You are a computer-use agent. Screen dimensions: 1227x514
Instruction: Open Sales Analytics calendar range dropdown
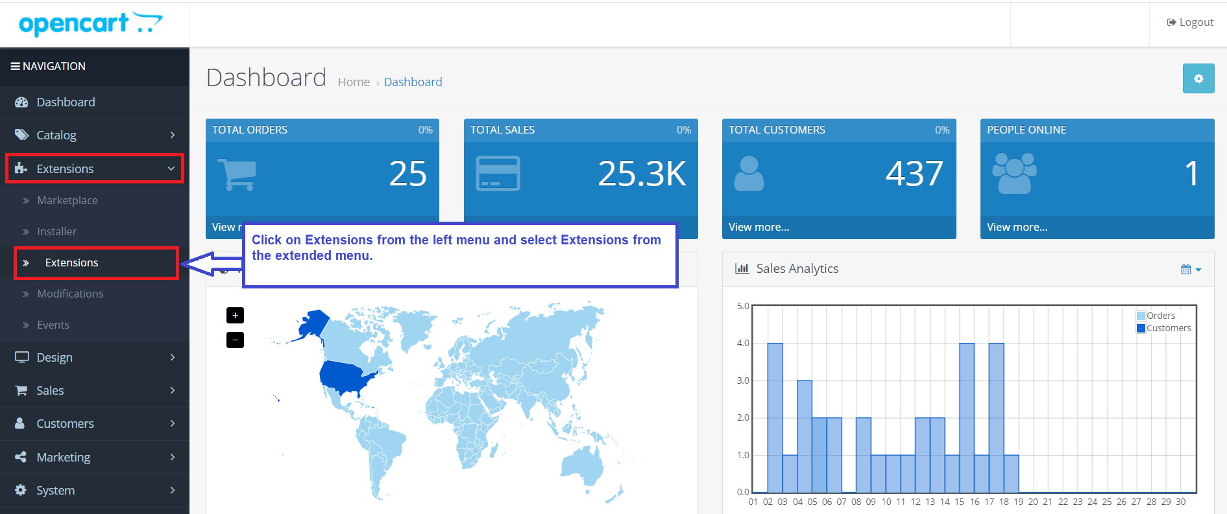point(1191,269)
